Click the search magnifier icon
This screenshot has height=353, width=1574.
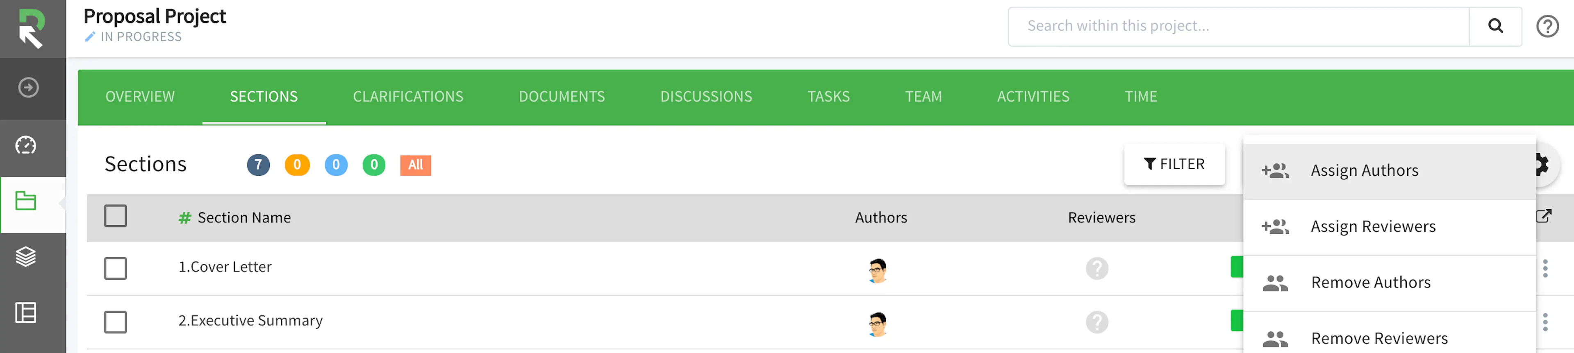(1494, 26)
